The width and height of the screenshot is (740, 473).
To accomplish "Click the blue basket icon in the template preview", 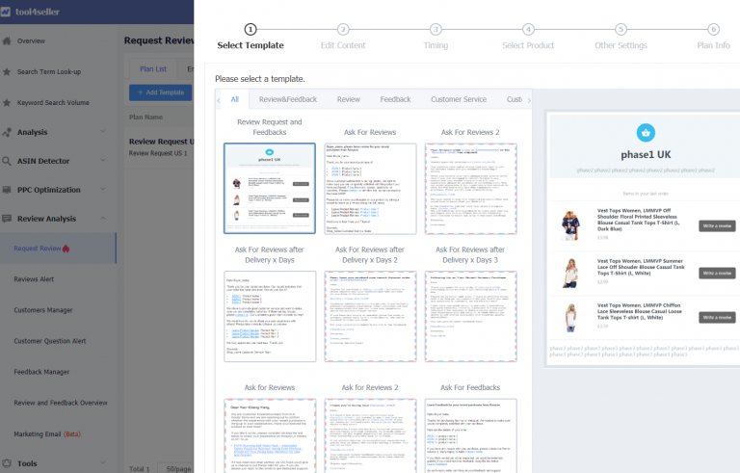I will [x=646, y=133].
